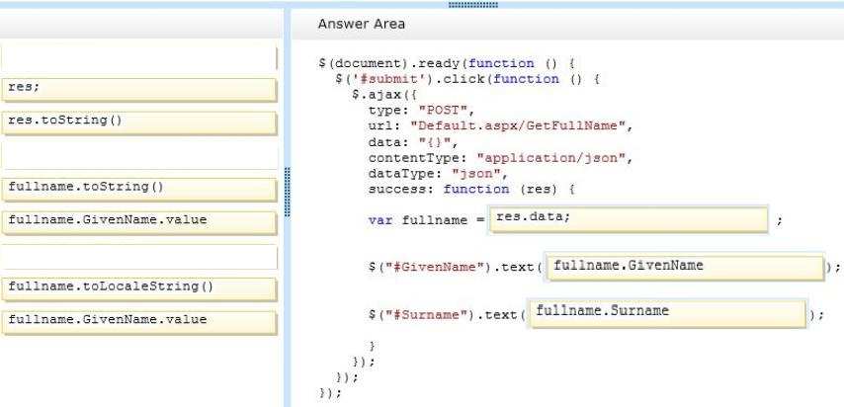Click the '$.ajax({' line
Screen dimensions: 844x407
click(x=384, y=95)
